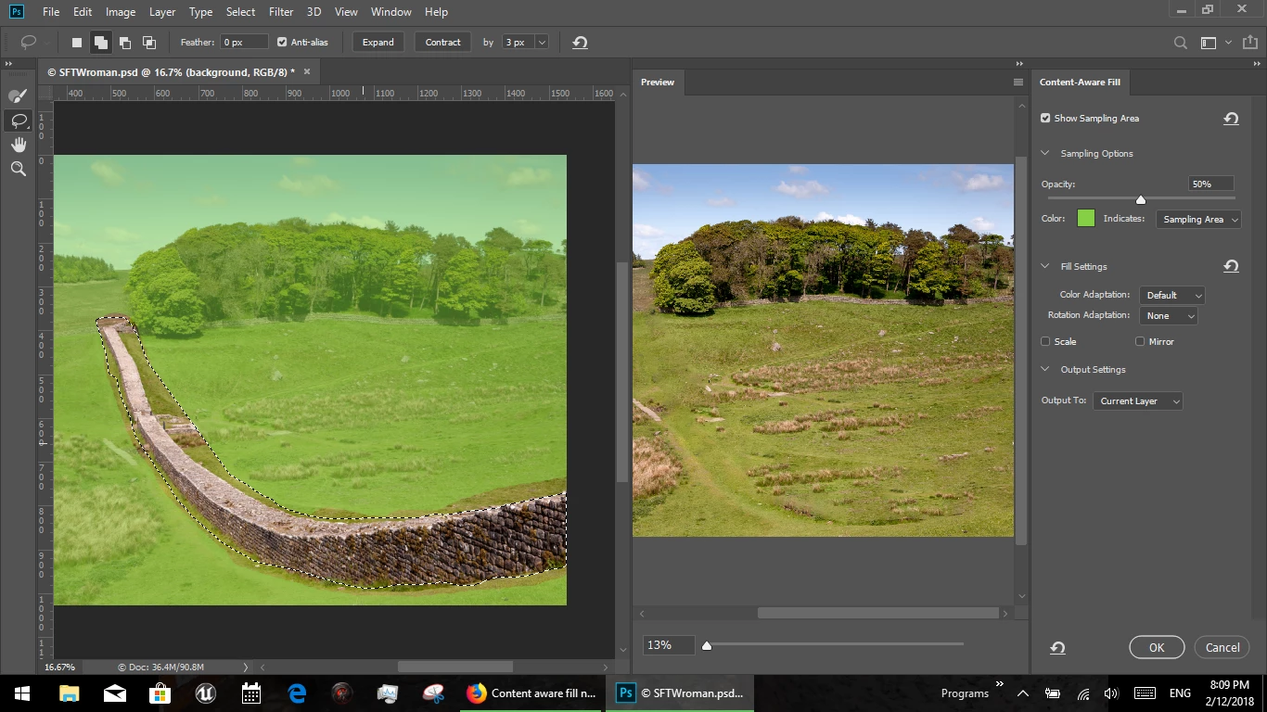Reset all Content-Aware Fill settings at bottom

(x=1057, y=648)
